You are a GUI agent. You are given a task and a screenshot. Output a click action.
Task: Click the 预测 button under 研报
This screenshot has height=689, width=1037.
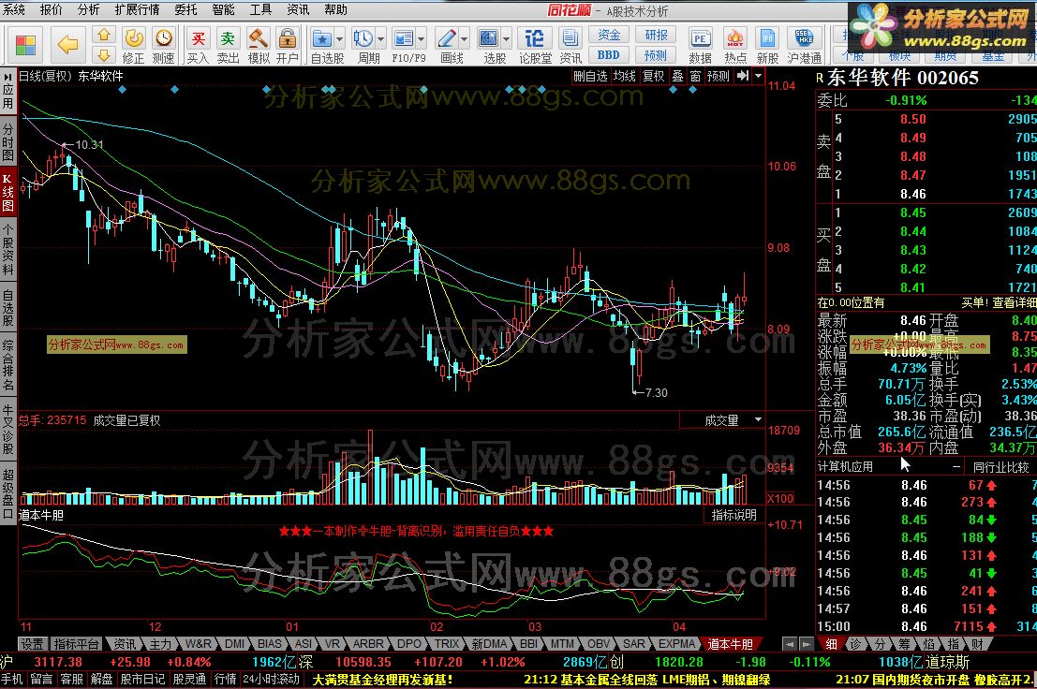pos(656,55)
